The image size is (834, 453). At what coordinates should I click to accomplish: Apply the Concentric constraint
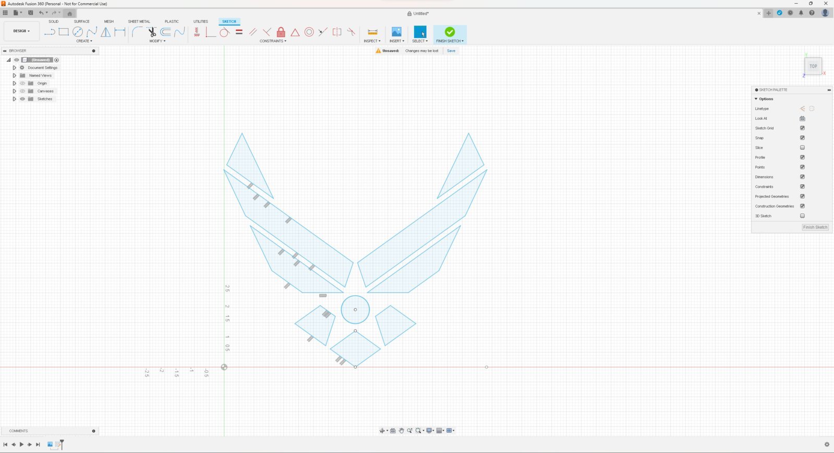[309, 32]
